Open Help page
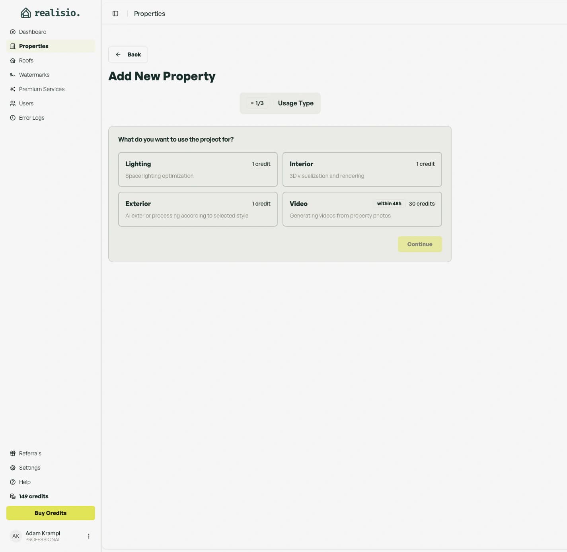Screen dimensions: 567x552 [x=51, y=482]
